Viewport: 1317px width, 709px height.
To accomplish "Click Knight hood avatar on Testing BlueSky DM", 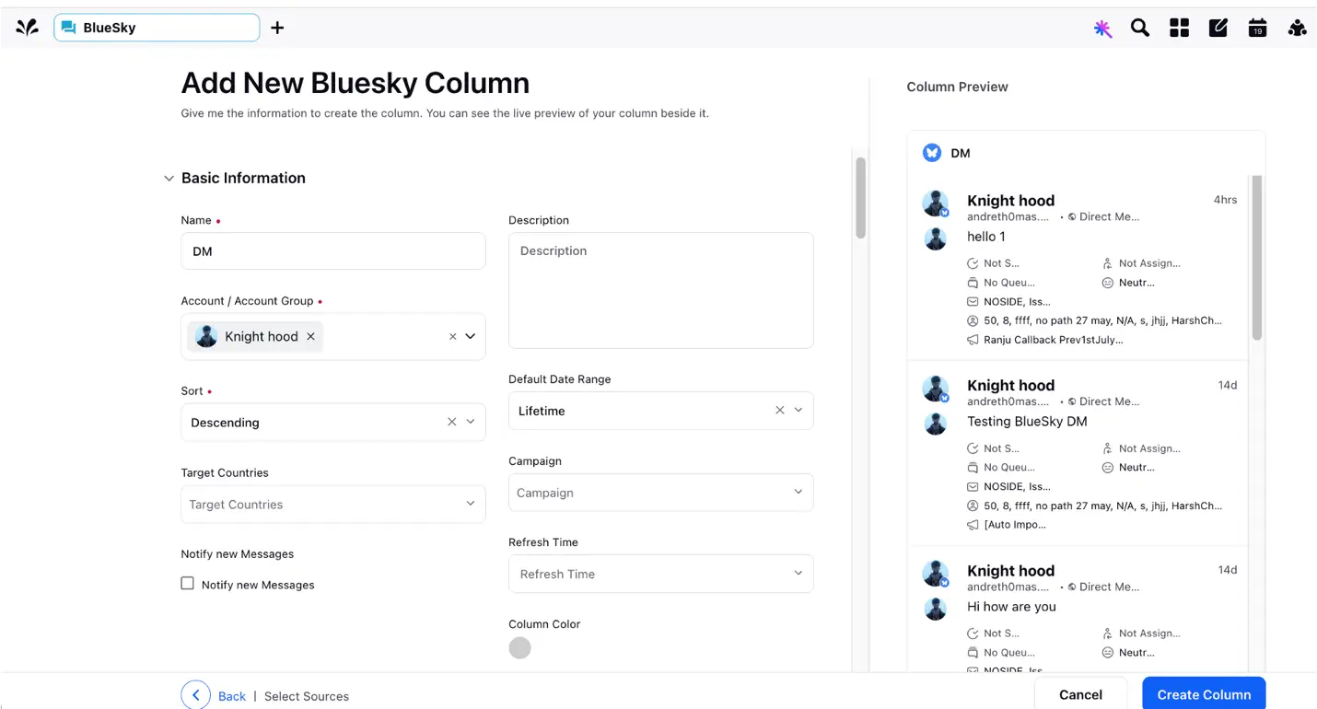I will click(x=936, y=389).
